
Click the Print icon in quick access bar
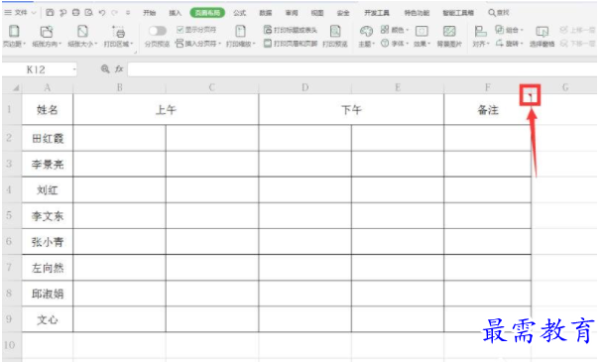(x=75, y=13)
